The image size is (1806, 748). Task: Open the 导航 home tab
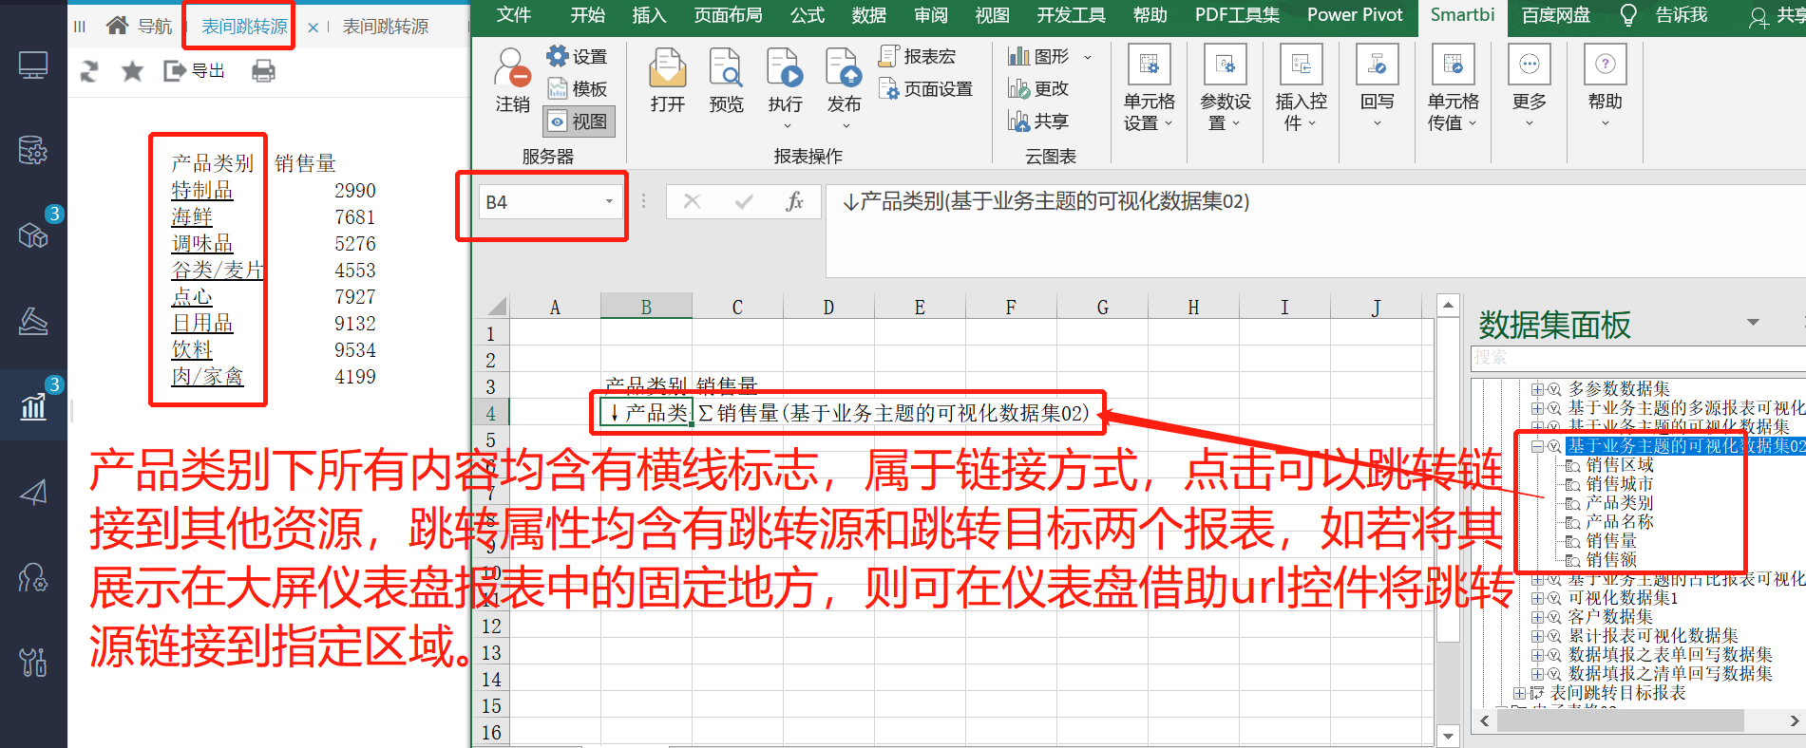click(x=139, y=26)
